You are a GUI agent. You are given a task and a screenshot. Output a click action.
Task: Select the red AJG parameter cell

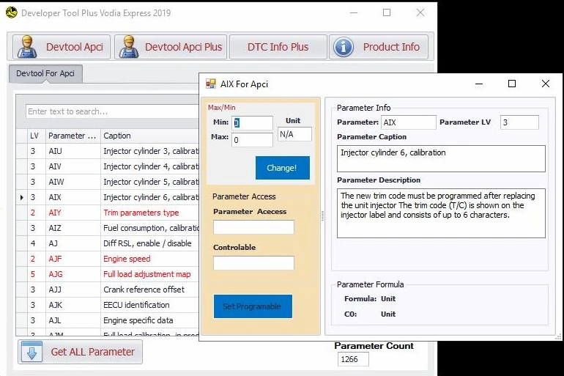(73, 274)
